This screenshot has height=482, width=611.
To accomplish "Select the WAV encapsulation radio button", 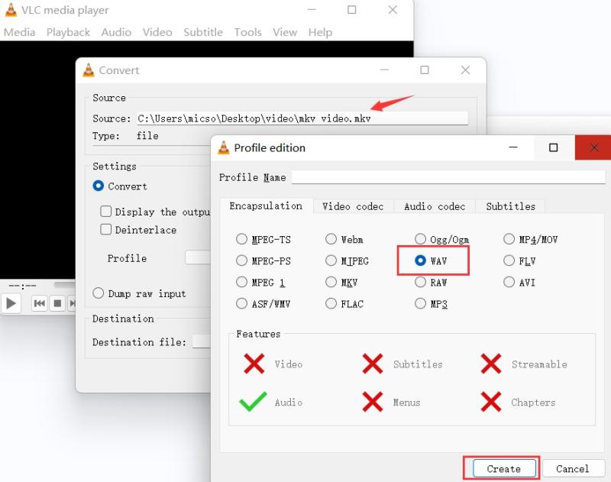I will (420, 260).
